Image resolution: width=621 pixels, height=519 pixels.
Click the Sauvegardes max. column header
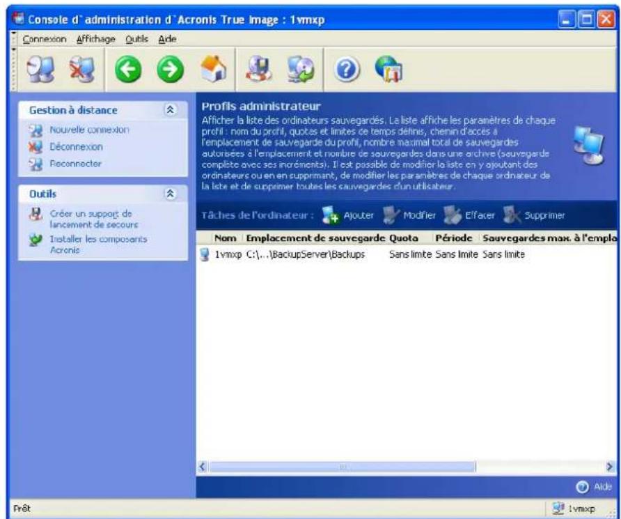coord(549,238)
